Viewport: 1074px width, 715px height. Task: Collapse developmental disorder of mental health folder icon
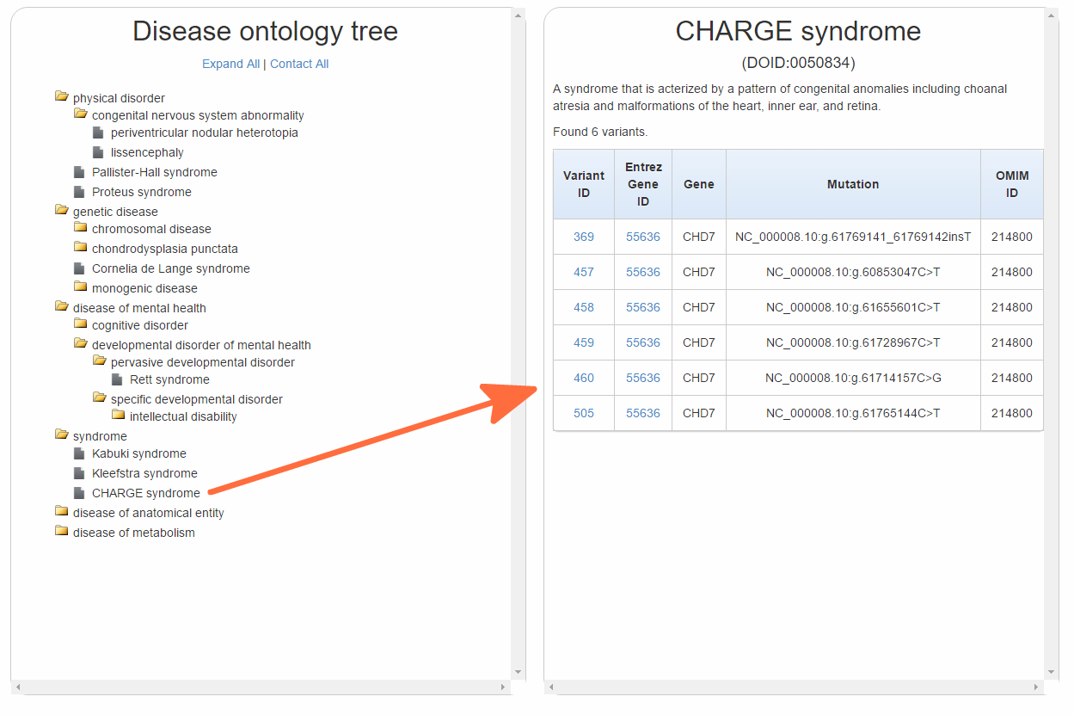[80, 343]
